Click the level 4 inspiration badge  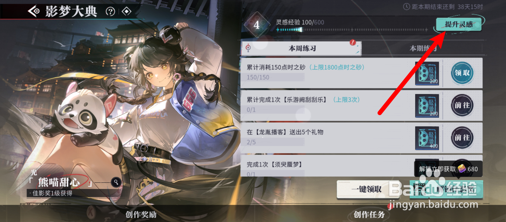(x=256, y=25)
